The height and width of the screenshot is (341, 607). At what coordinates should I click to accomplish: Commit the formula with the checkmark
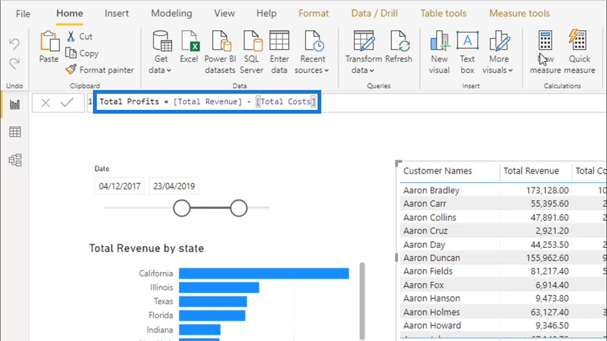pyautogui.click(x=67, y=102)
